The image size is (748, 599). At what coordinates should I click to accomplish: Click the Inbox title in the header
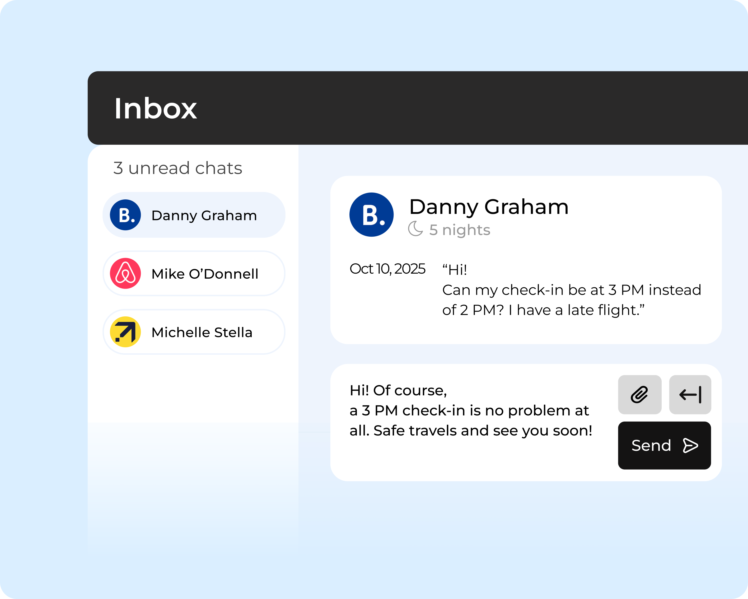(x=155, y=109)
